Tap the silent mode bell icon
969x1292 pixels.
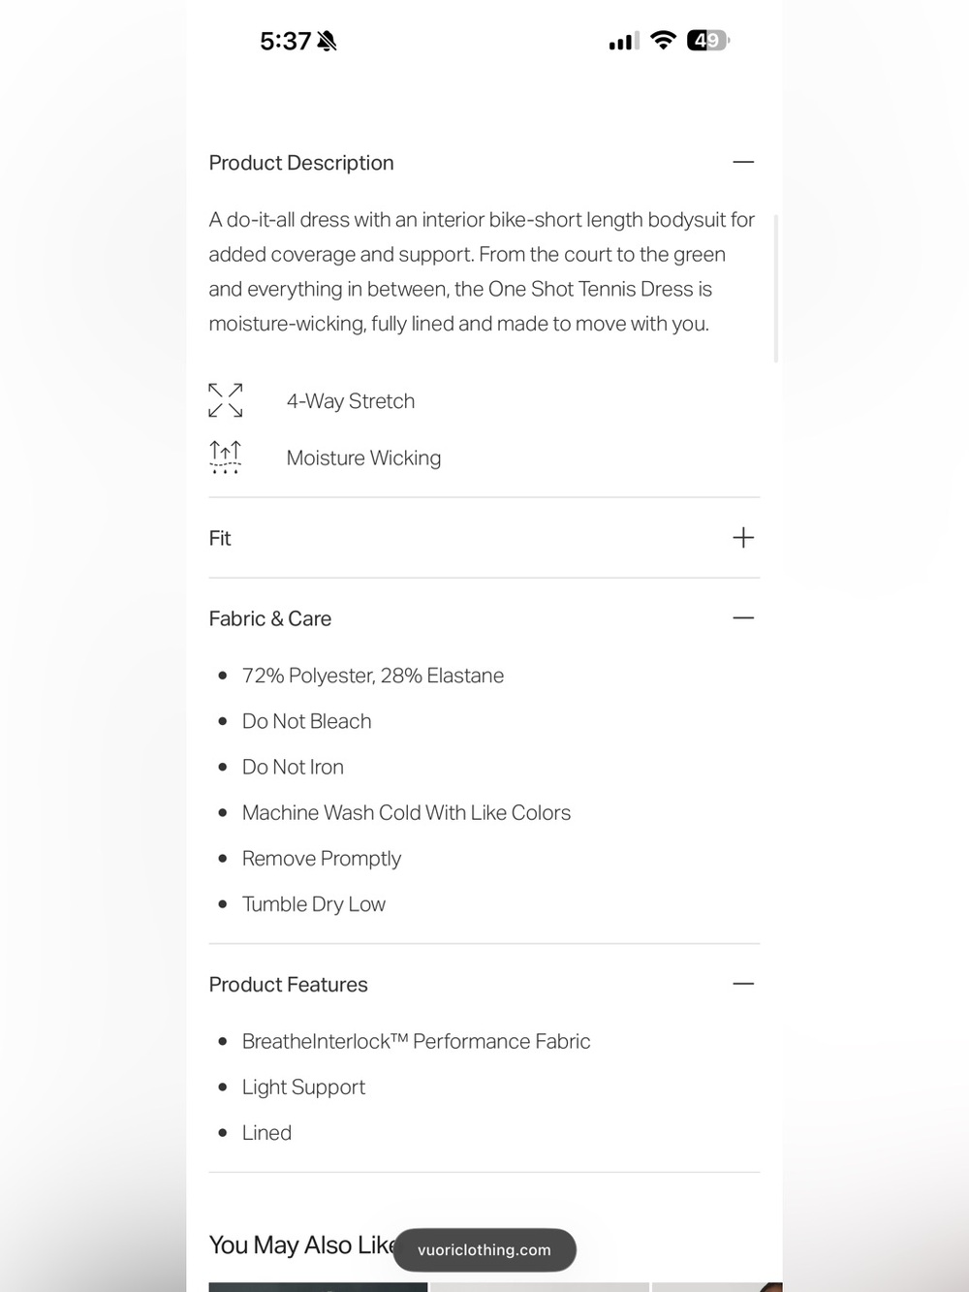(327, 41)
